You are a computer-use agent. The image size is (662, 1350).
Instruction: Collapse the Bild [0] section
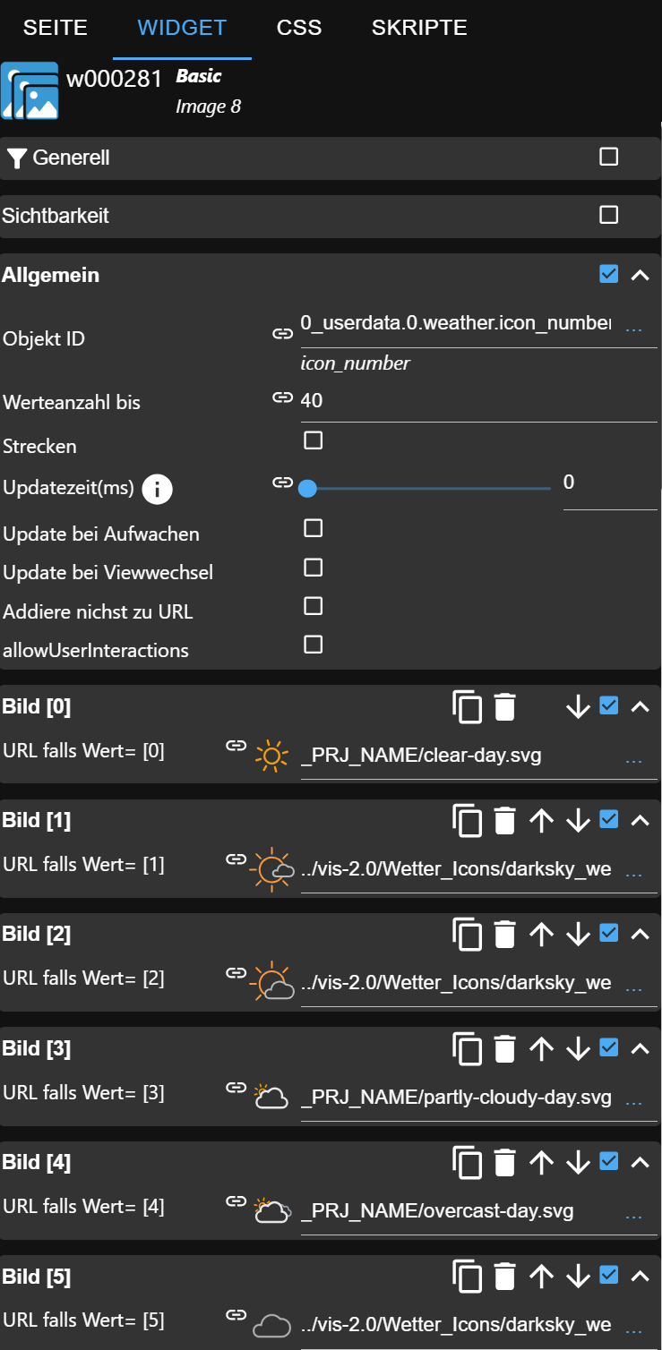pos(640,707)
